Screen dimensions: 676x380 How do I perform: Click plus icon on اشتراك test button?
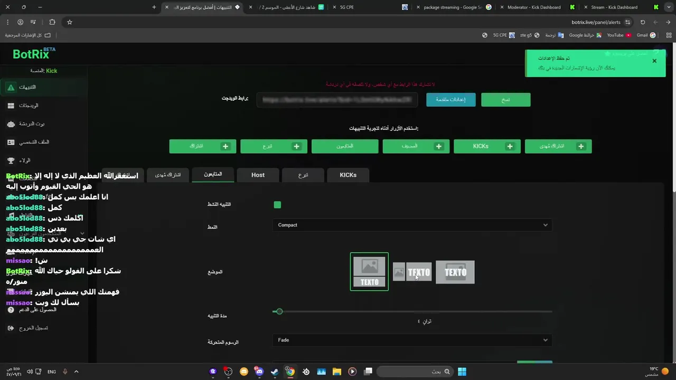tap(226, 146)
